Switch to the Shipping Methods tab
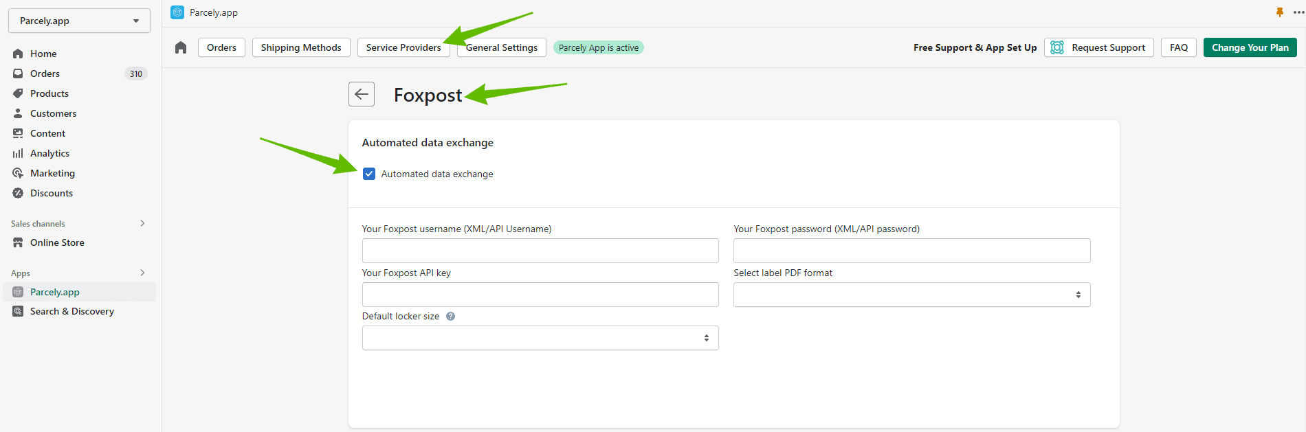Viewport: 1306px width, 432px height. tap(301, 47)
